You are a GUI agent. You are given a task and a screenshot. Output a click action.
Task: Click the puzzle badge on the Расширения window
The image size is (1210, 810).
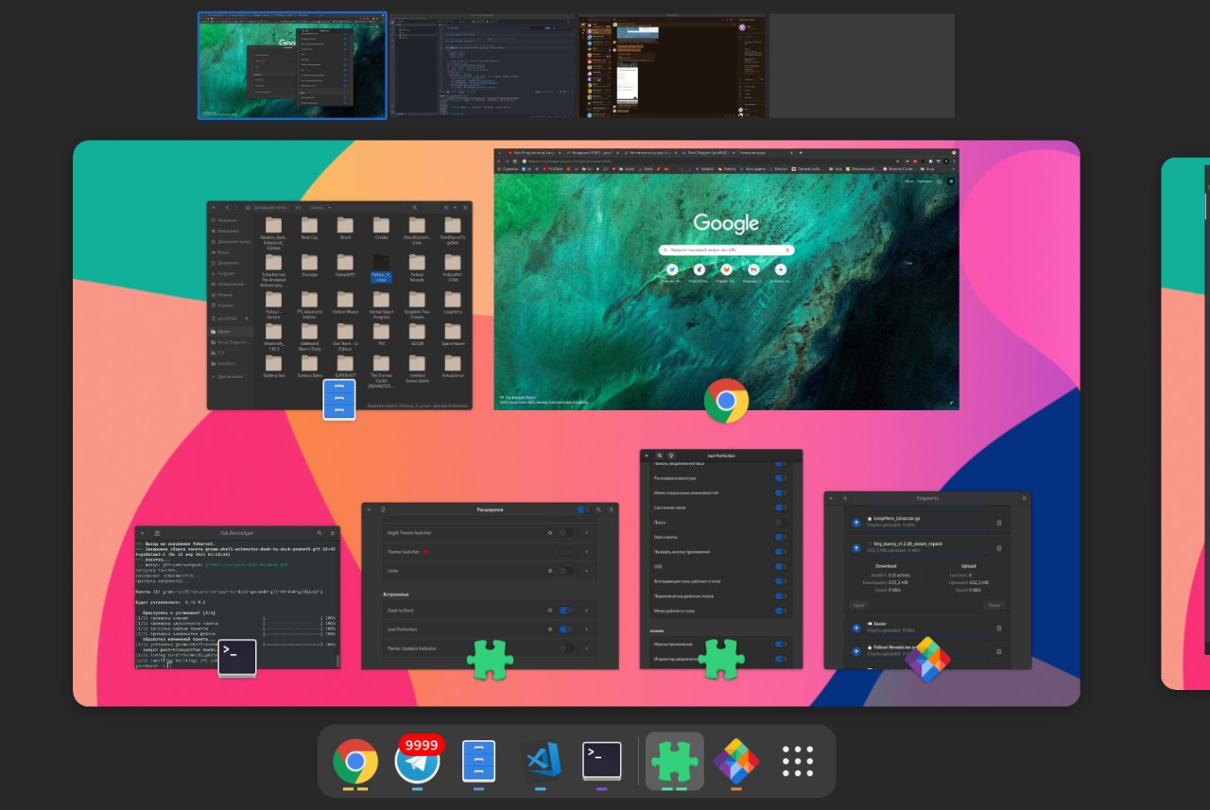490,659
